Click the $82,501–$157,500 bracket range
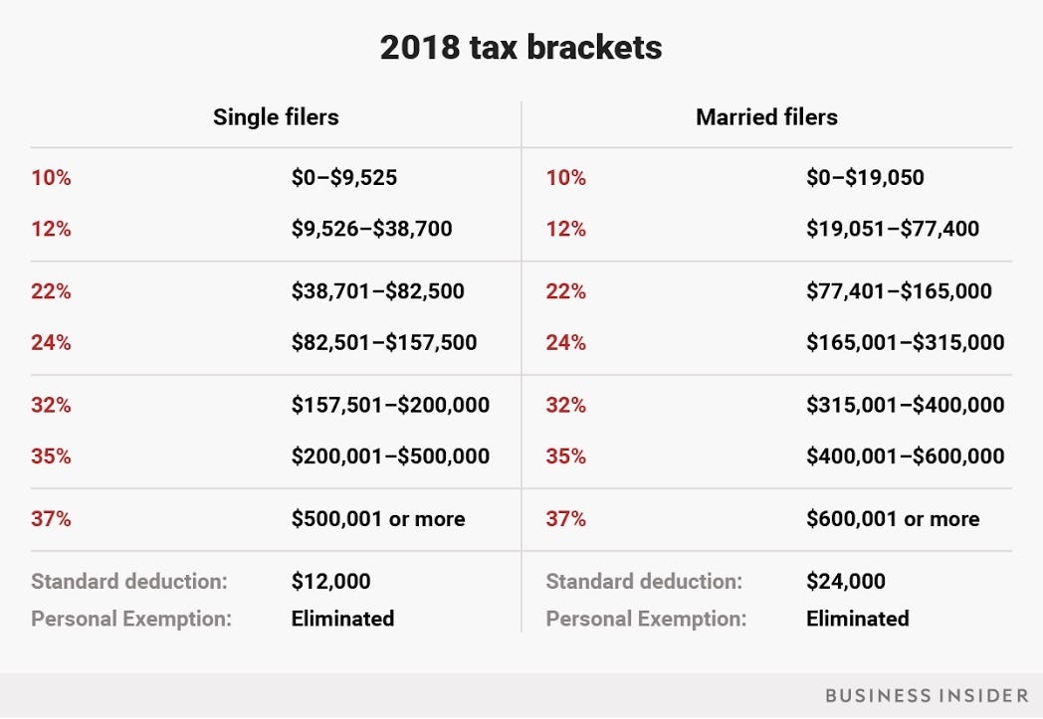Image resolution: width=1043 pixels, height=719 pixels. pos(384,343)
